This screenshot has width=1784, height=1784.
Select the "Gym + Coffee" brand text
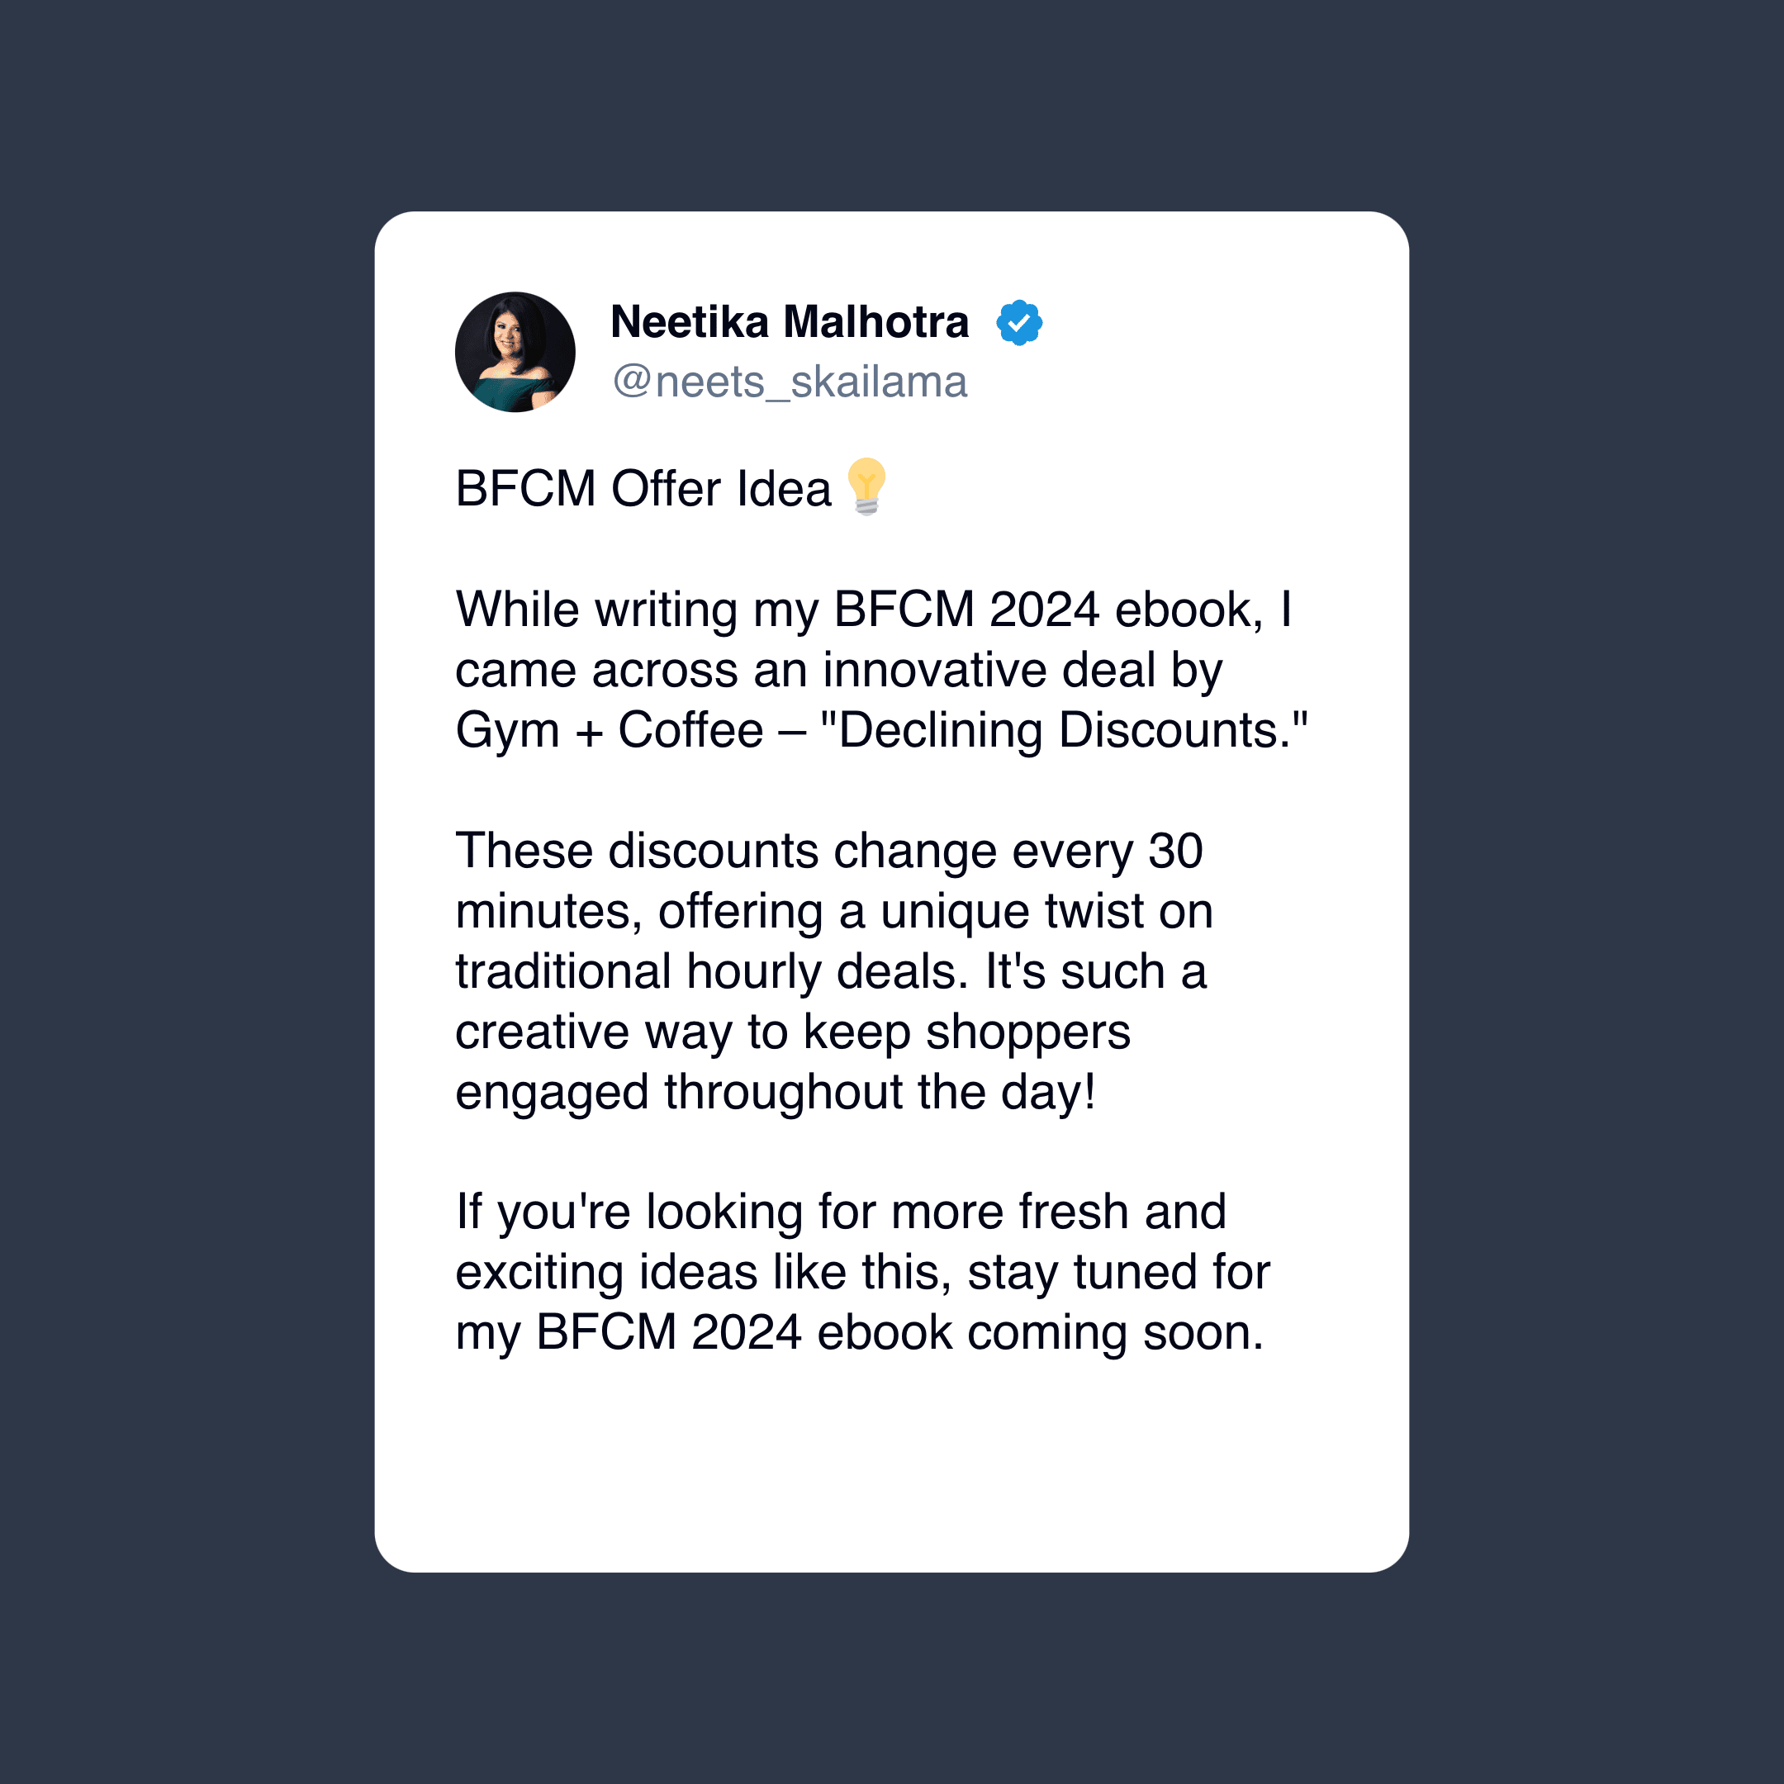point(610,730)
